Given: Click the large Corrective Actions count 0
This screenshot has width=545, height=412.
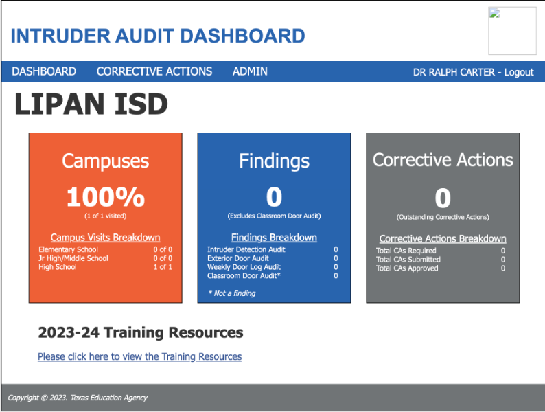Looking at the screenshot, I should tap(443, 198).
